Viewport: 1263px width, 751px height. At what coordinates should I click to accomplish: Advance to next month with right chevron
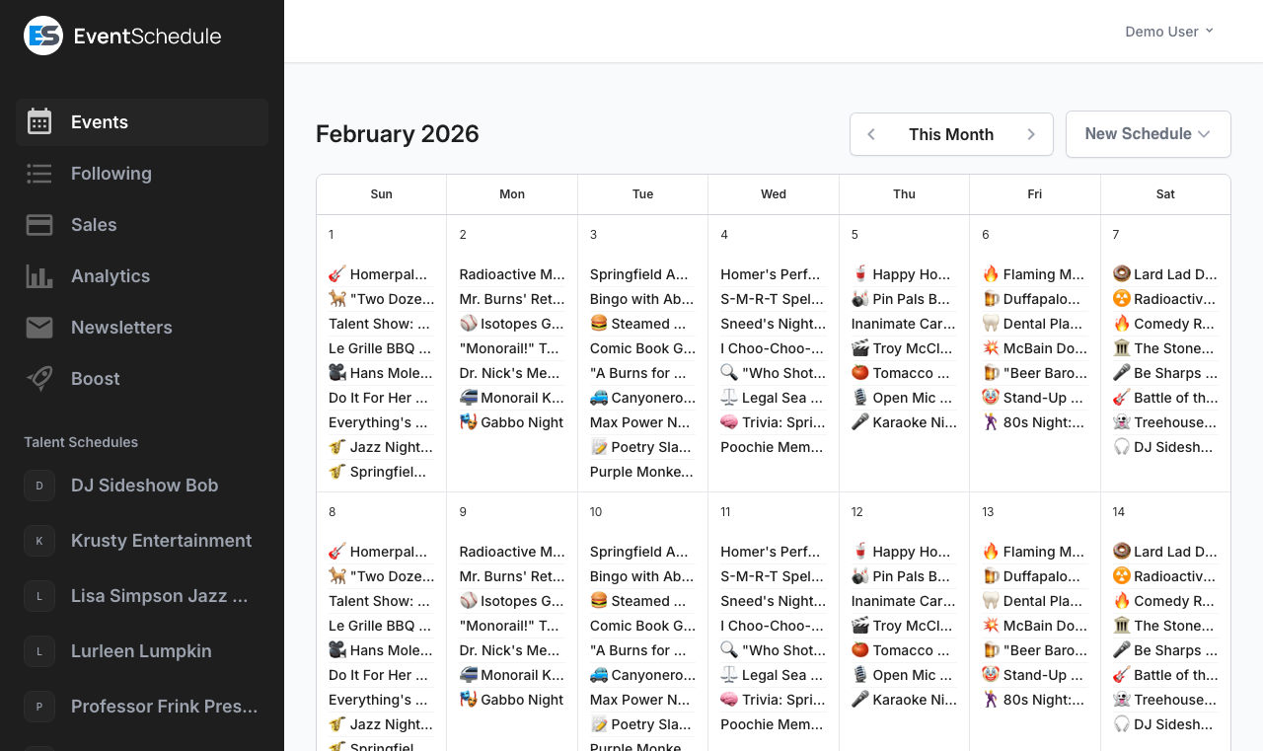coord(1031,134)
